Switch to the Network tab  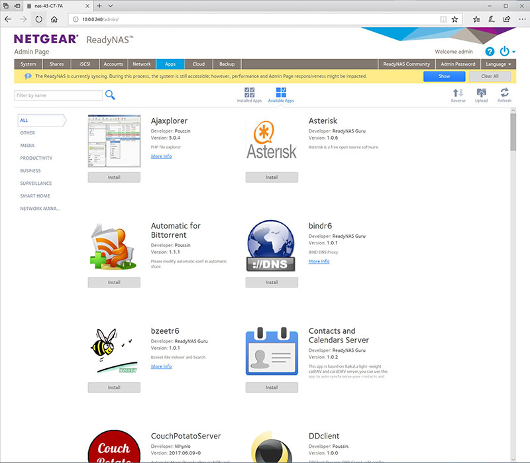pyautogui.click(x=142, y=64)
